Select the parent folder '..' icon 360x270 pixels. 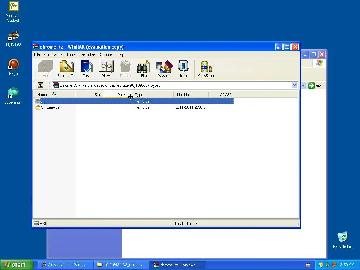point(38,101)
